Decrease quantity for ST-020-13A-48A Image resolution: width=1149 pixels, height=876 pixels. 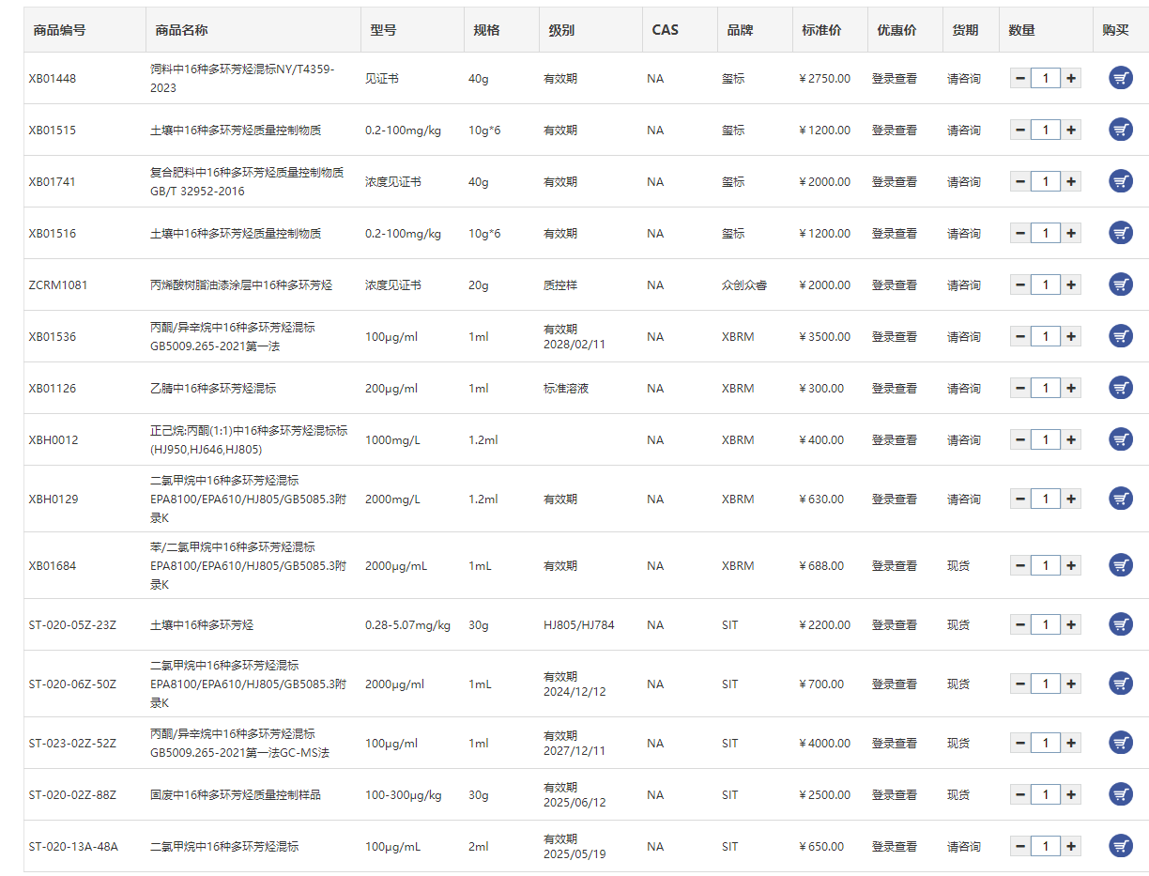pyautogui.click(x=1020, y=846)
